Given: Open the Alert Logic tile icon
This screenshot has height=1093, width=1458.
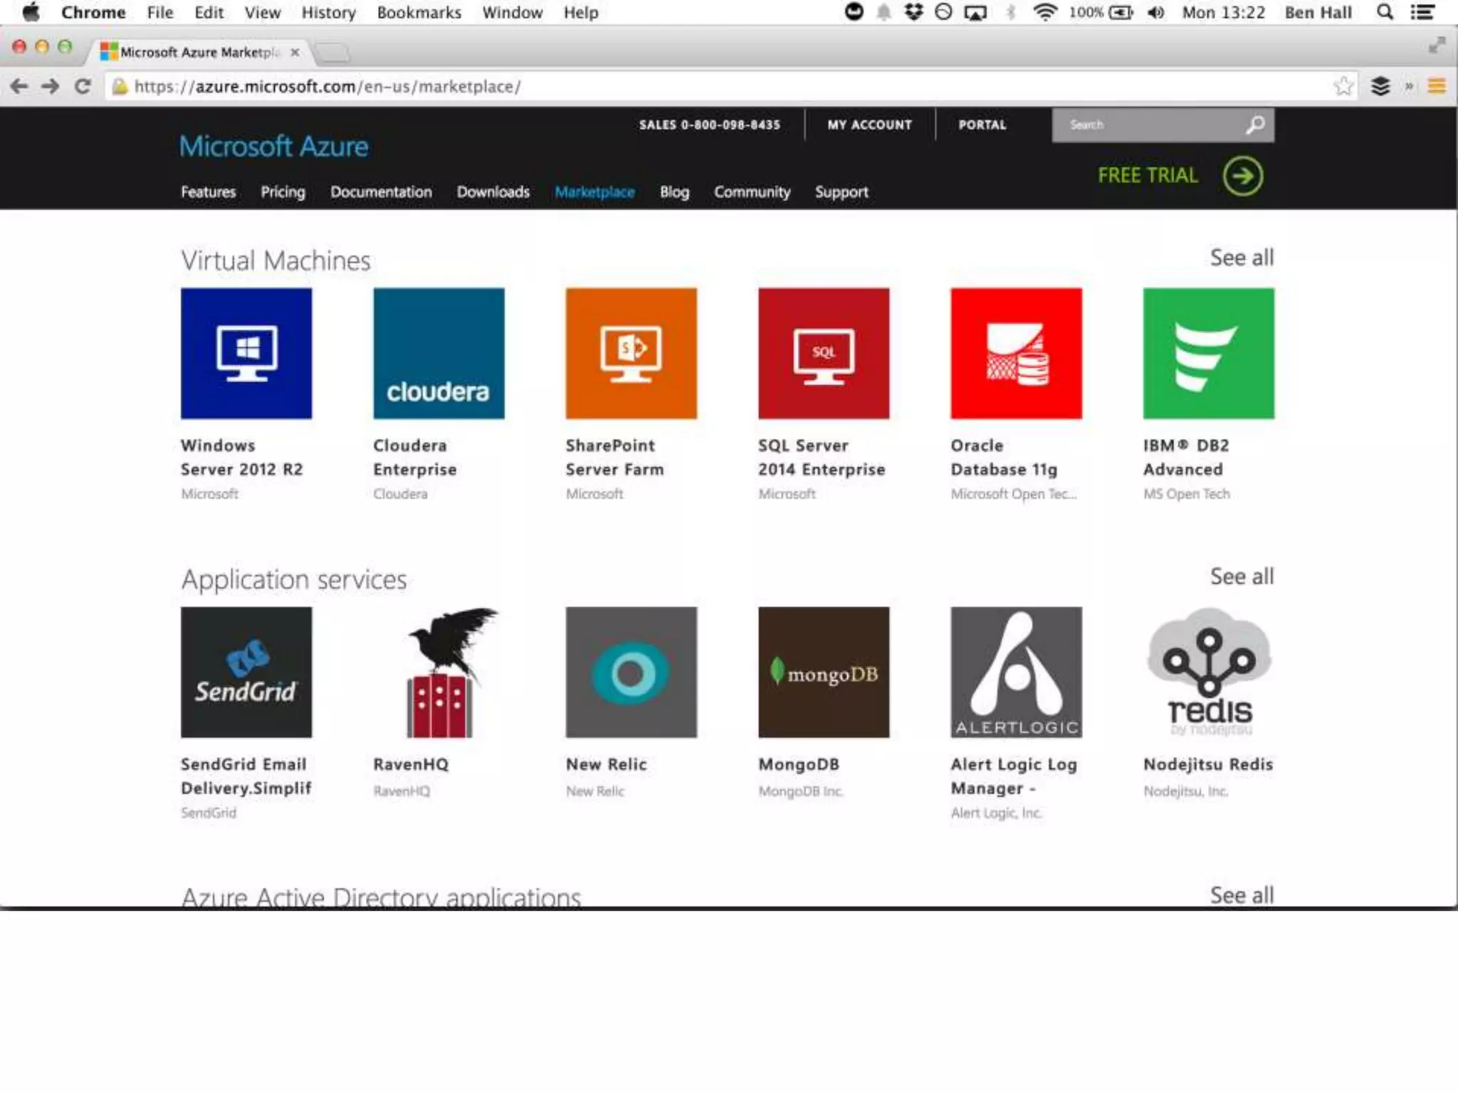Looking at the screenshot, I should click(x=1016, y=672).
